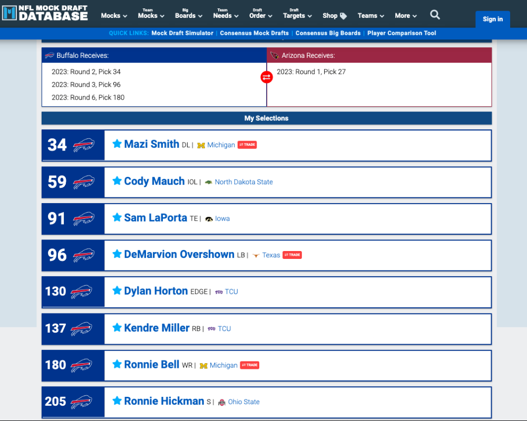
Task: Click the Arizona Cardinals logo in trade header
Action: point(275,55)
